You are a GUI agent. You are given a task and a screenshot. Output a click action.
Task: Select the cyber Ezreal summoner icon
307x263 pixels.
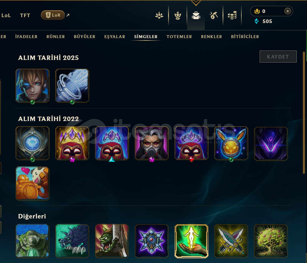click(x=32, y=86)
